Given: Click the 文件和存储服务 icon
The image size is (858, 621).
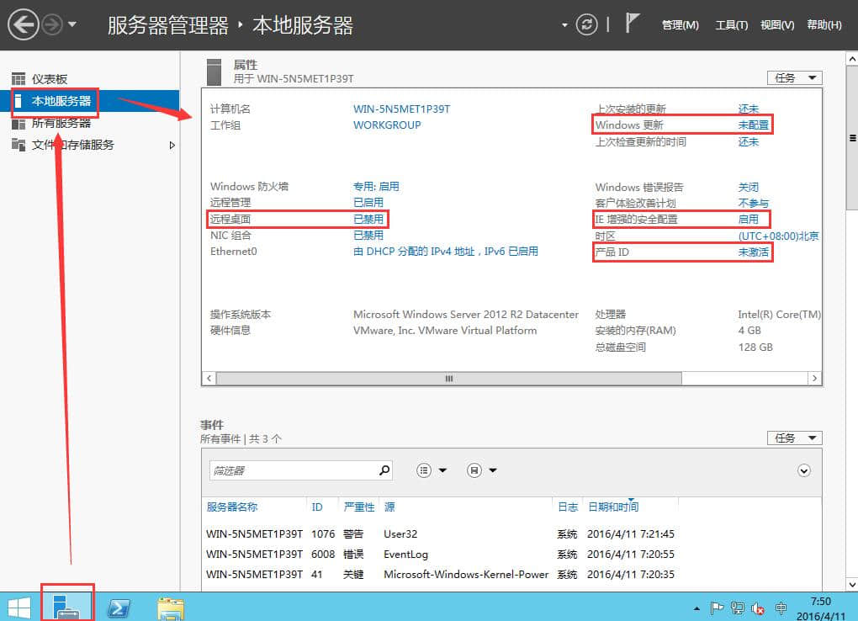Looking at the screenshot, I should coord(19,145).
